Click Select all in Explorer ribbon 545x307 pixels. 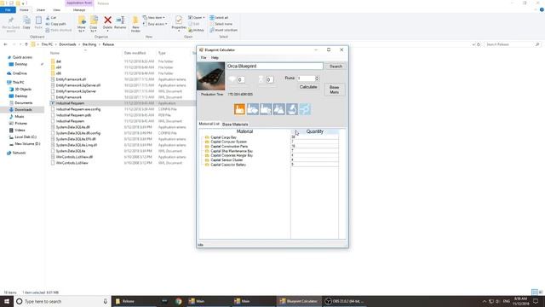(219, 18)
